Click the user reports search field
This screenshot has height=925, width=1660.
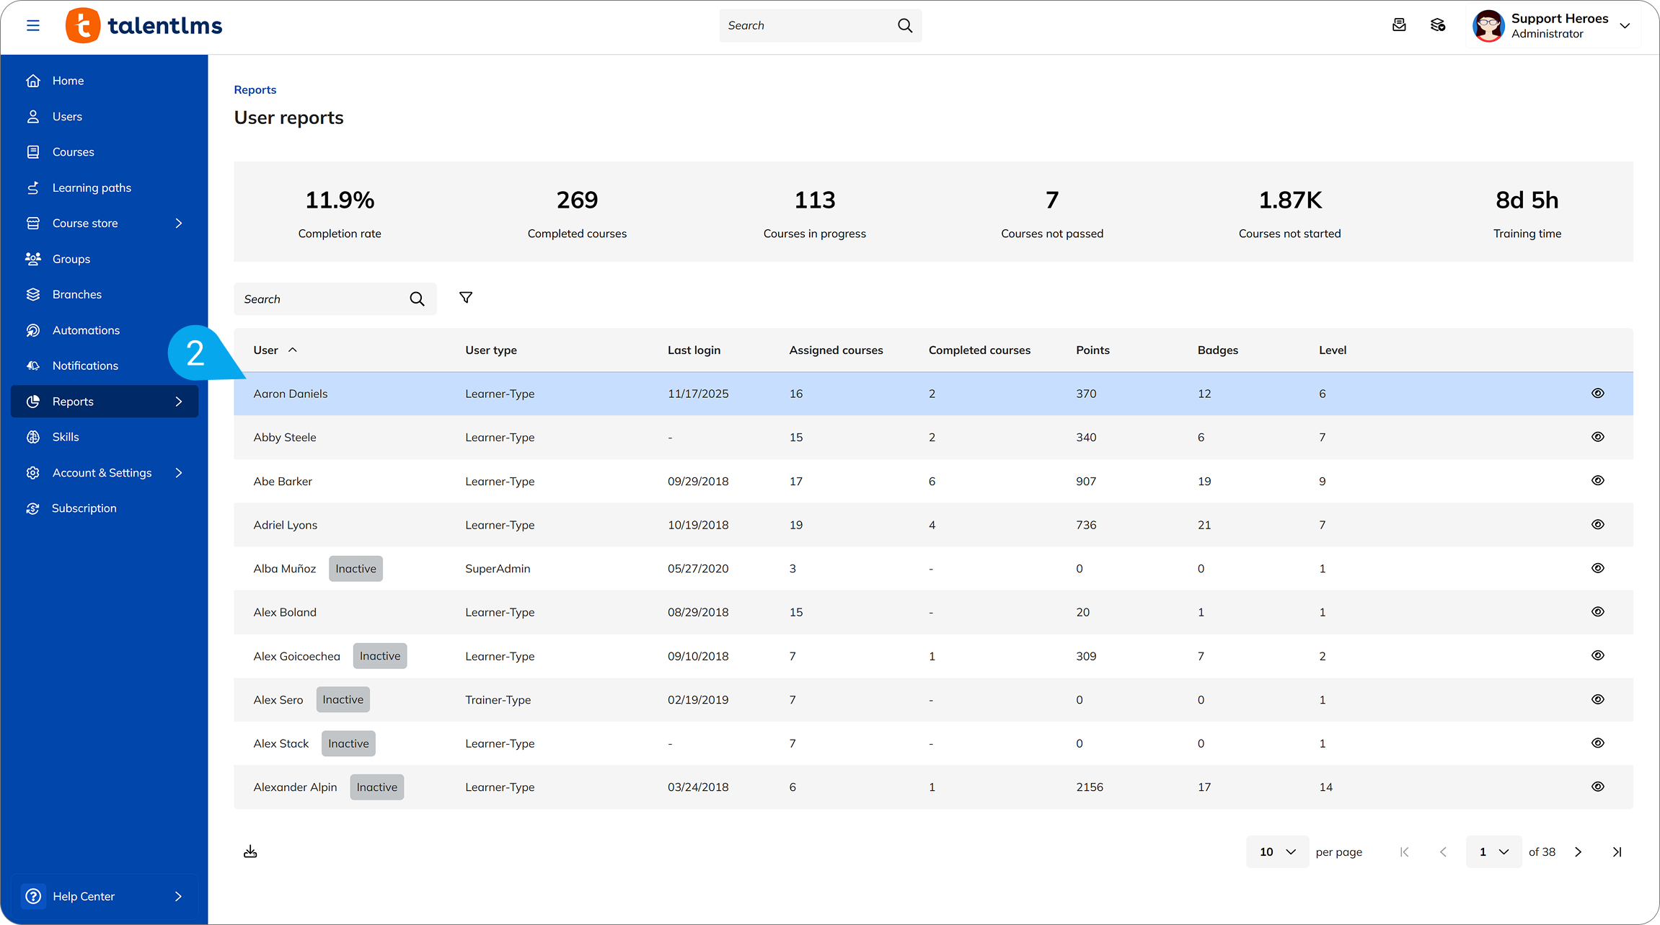325,298
